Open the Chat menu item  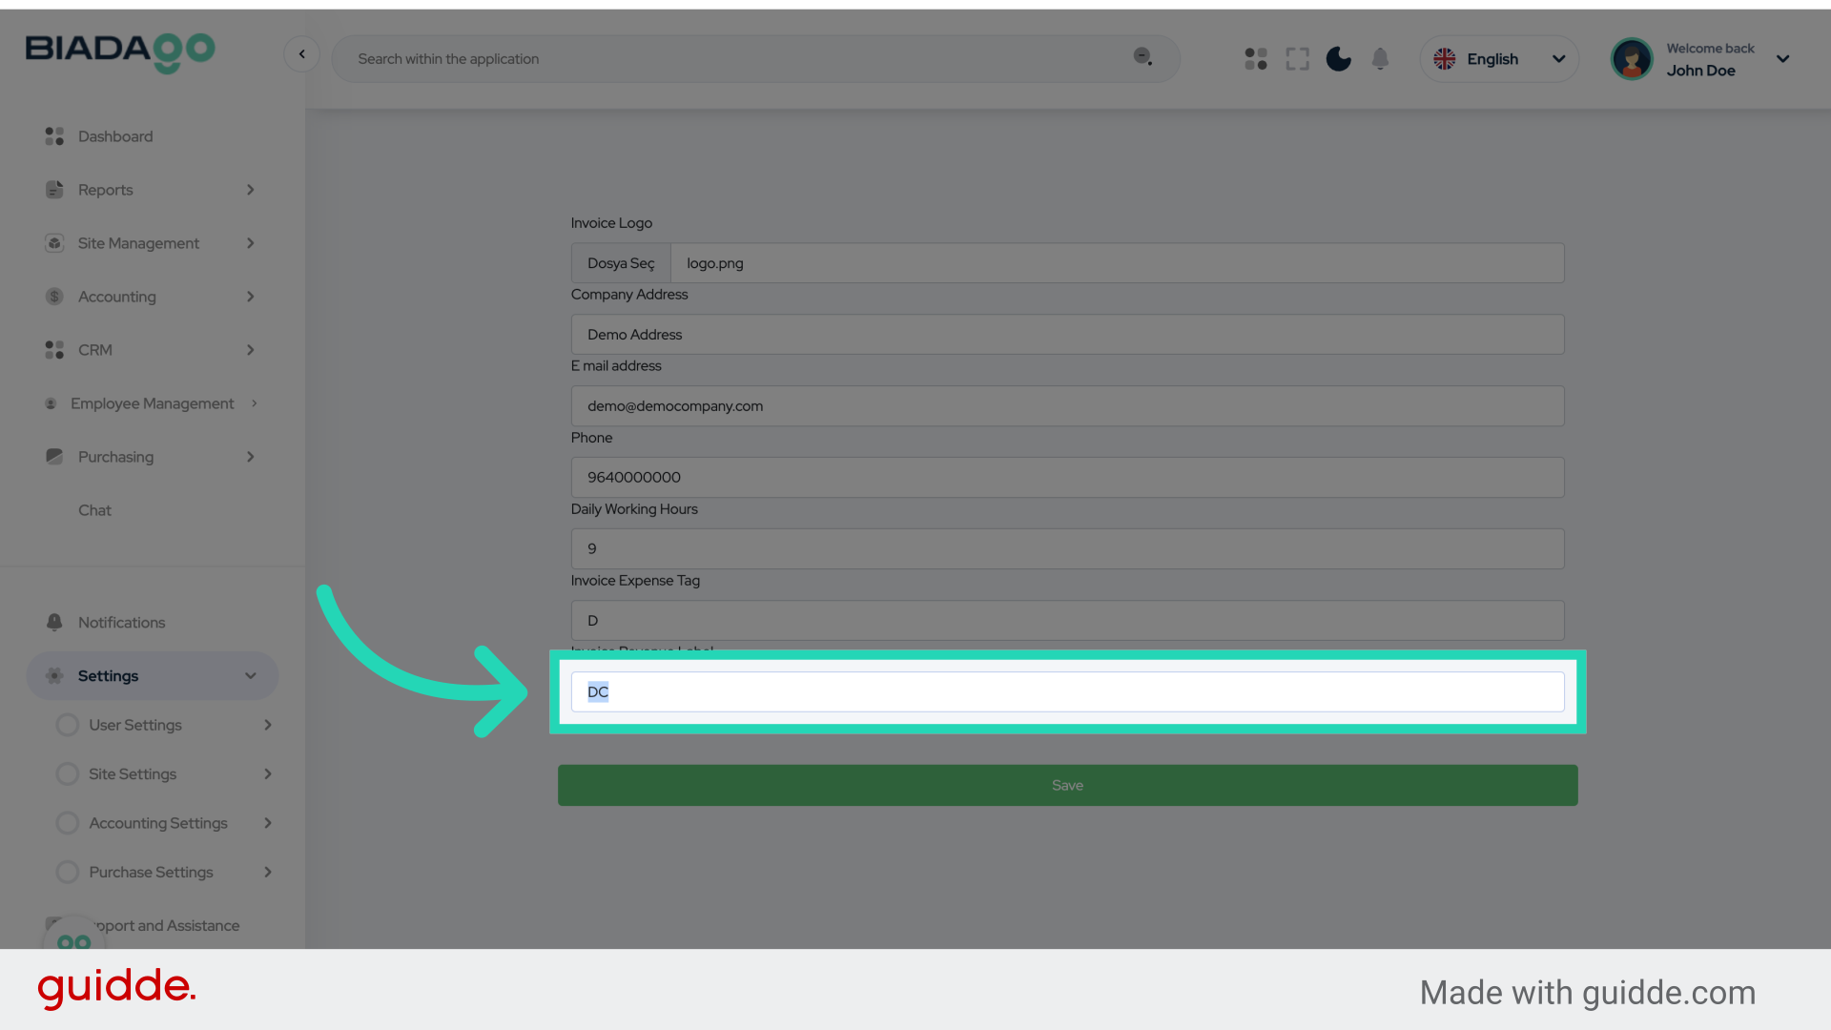(x=94, y=510)
